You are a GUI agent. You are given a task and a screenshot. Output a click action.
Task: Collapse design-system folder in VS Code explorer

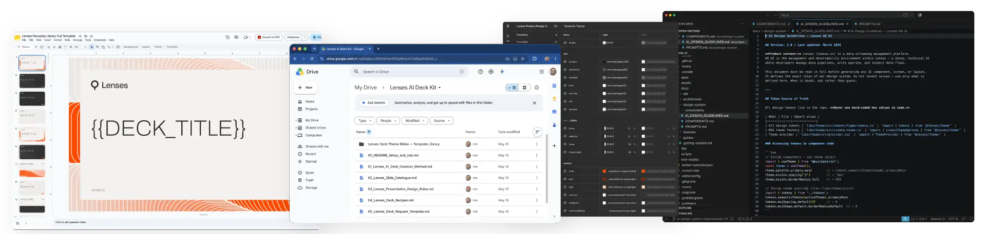680,104
